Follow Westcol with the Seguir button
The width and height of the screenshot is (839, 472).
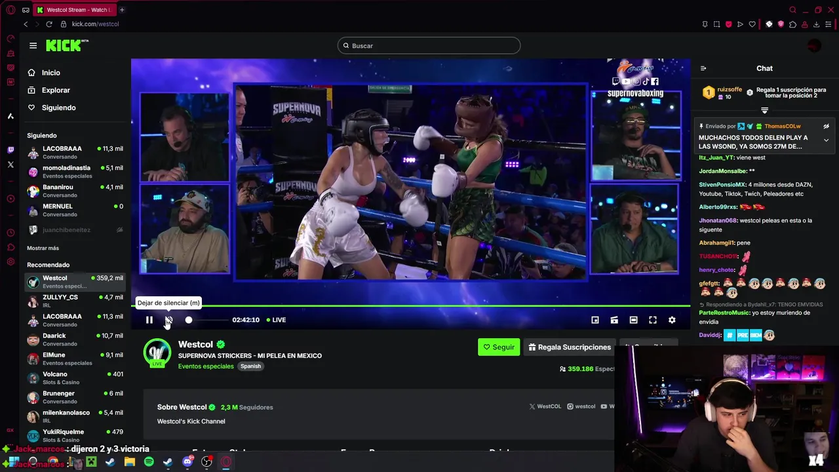499,347
